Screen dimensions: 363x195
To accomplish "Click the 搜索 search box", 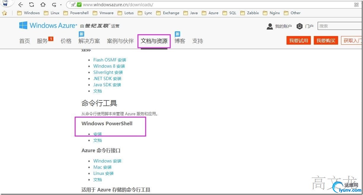I will click(x=340, y=26).
